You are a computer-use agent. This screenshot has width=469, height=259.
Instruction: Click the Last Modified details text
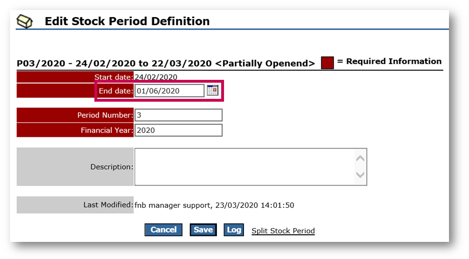point(214,205)
